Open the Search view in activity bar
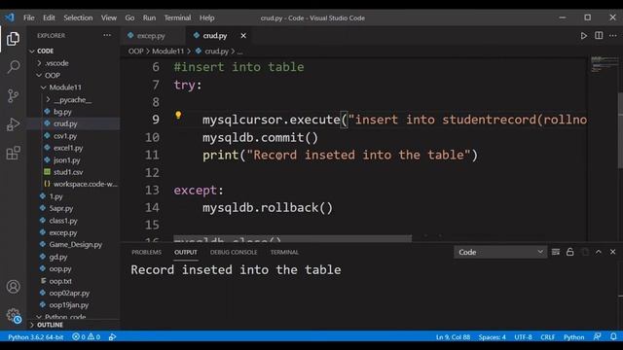 13,67
